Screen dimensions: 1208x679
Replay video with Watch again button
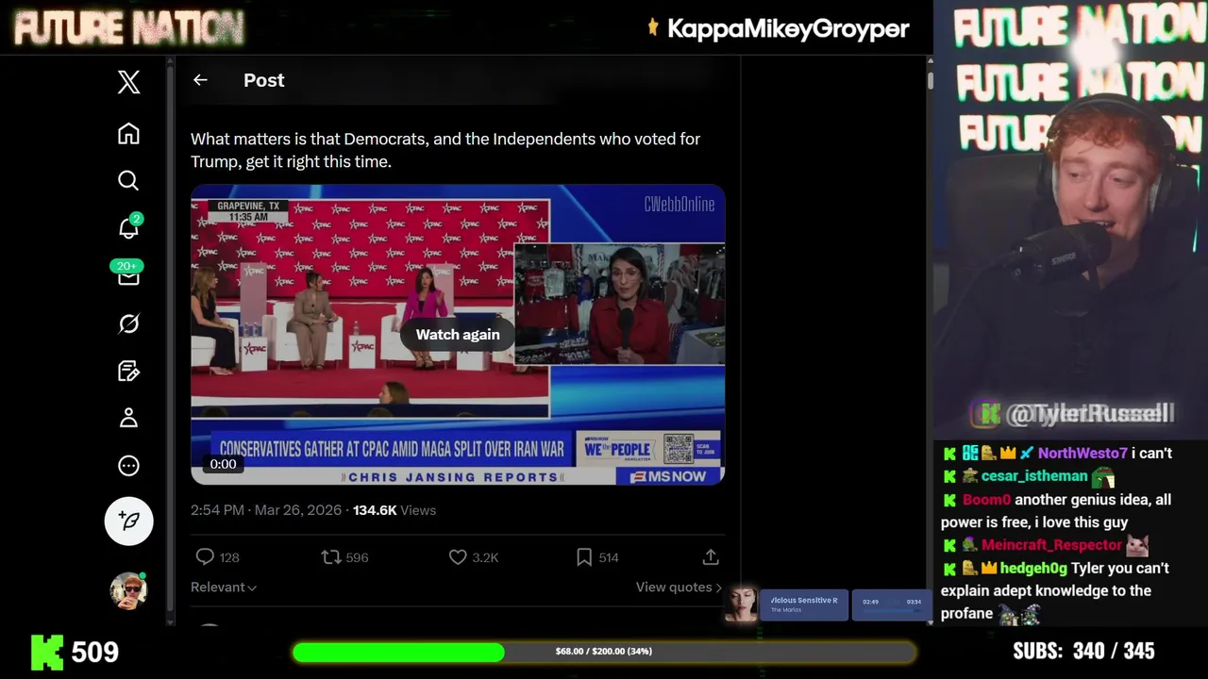click(x=458, y=335)
